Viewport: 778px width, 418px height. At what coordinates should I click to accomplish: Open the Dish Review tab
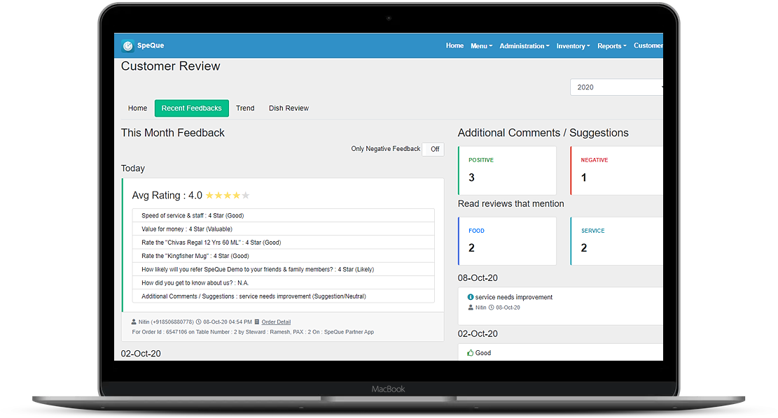(x=289, y=108)
